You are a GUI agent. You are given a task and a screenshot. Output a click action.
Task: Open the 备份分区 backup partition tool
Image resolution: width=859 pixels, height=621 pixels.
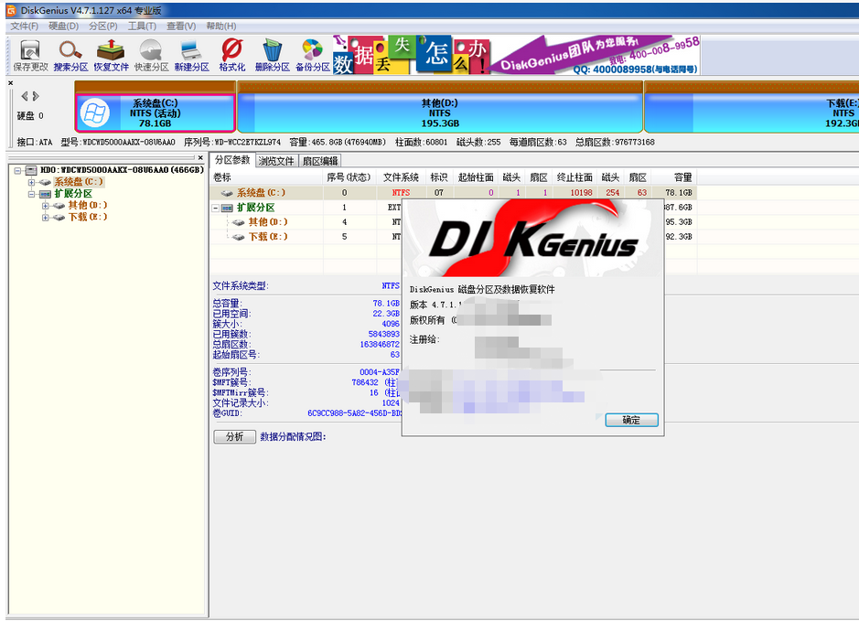click(x=312, y=55)
